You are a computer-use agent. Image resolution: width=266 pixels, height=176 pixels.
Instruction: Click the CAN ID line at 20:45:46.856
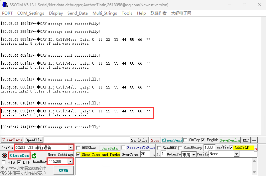pyautogui.click(x=76, y=111)
